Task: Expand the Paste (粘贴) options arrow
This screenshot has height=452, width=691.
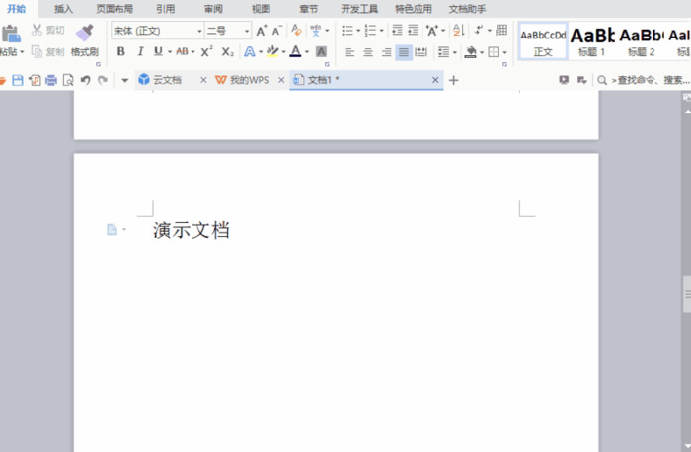Action: pyautogui.click(x=22, y=52)
